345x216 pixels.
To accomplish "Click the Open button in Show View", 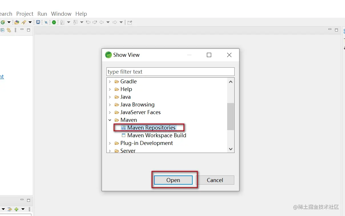I will click(173, 180).
